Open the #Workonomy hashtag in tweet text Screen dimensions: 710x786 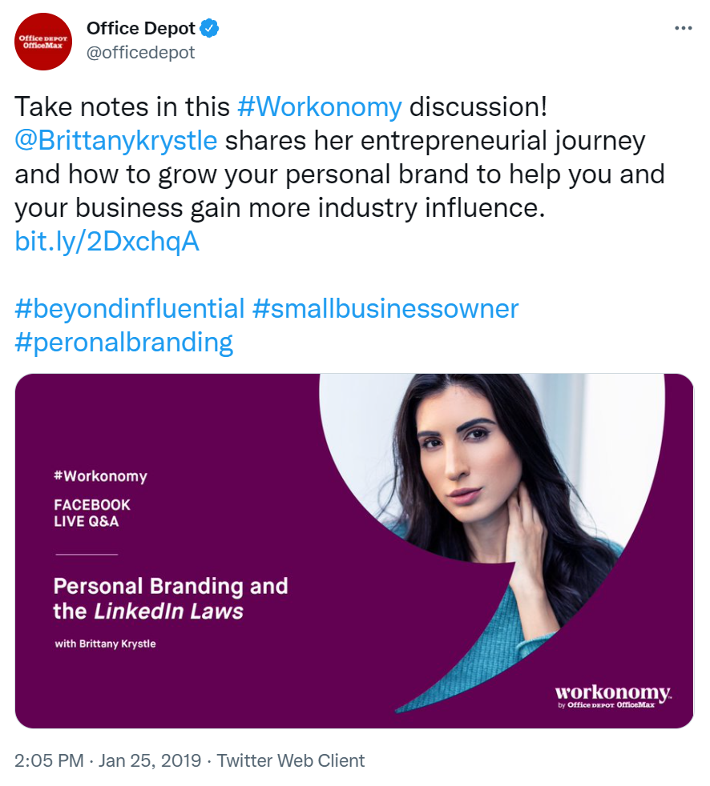(x=319, y=106)
